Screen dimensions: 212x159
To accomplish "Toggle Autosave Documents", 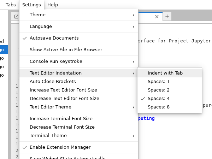I will click(x=79, y=38).
